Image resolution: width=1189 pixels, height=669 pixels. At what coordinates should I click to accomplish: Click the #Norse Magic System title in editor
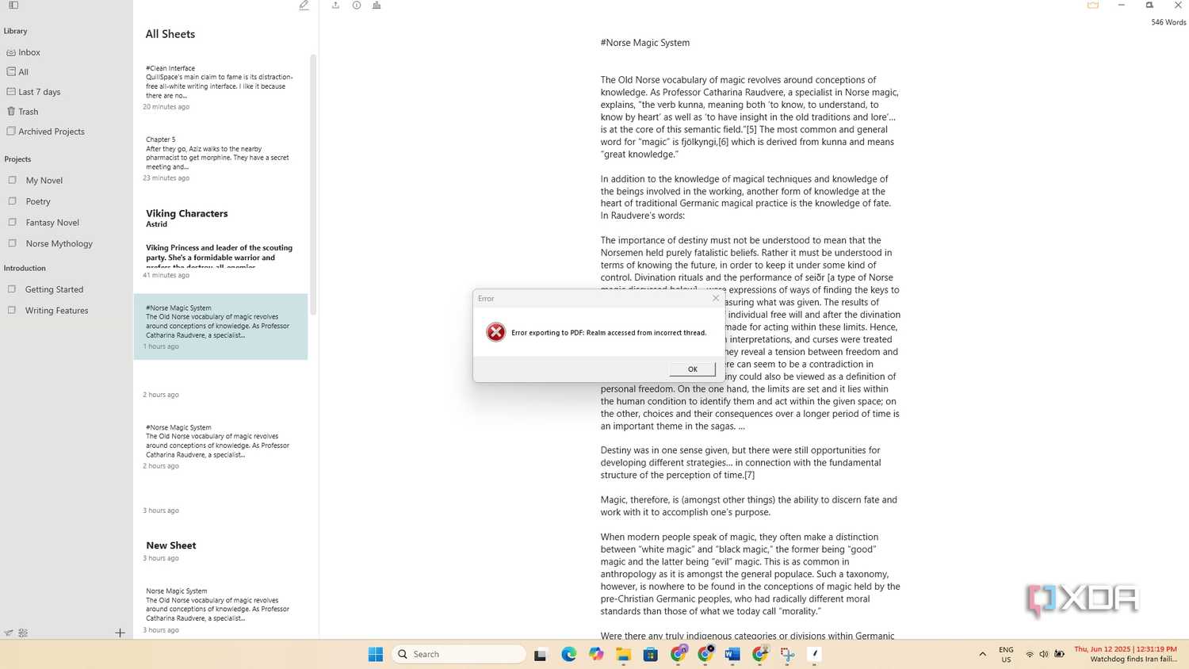point(645,43)
